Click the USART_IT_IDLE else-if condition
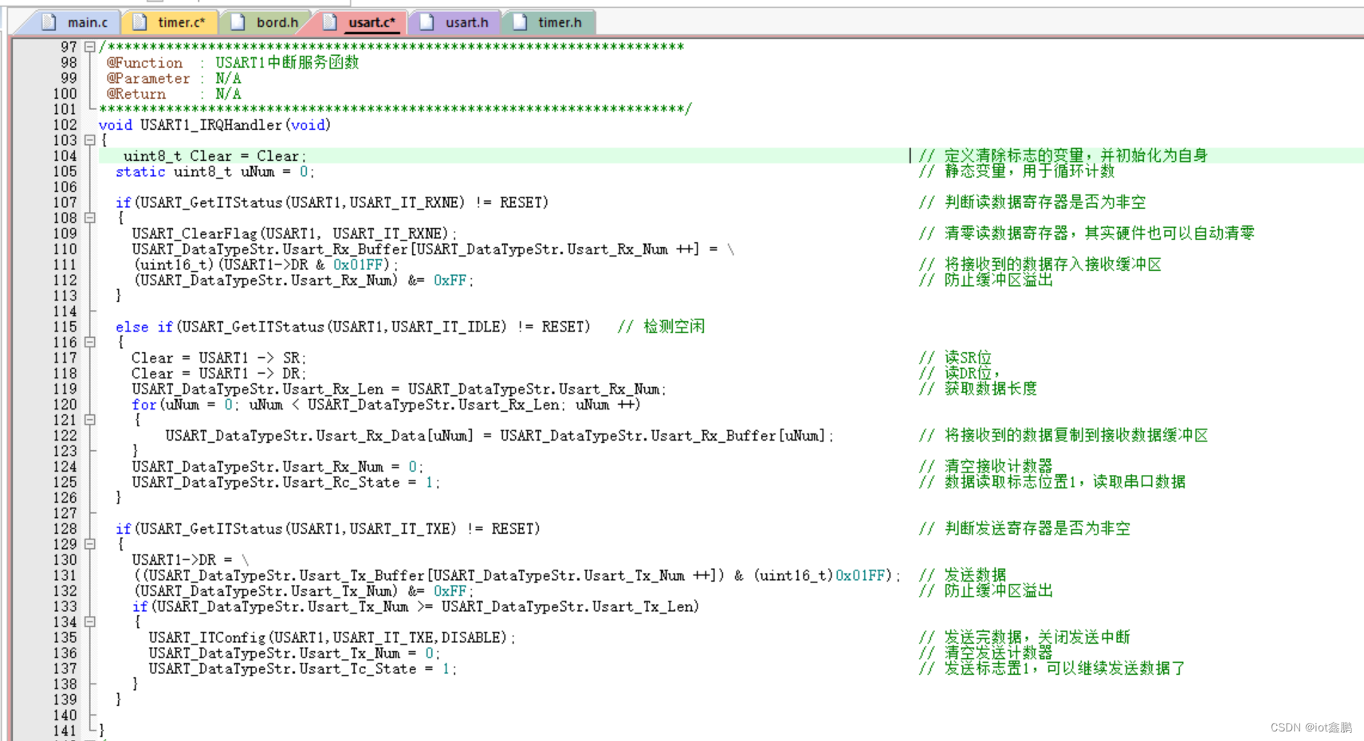This screenshot has height=741, width=1364. pos(353,327)
